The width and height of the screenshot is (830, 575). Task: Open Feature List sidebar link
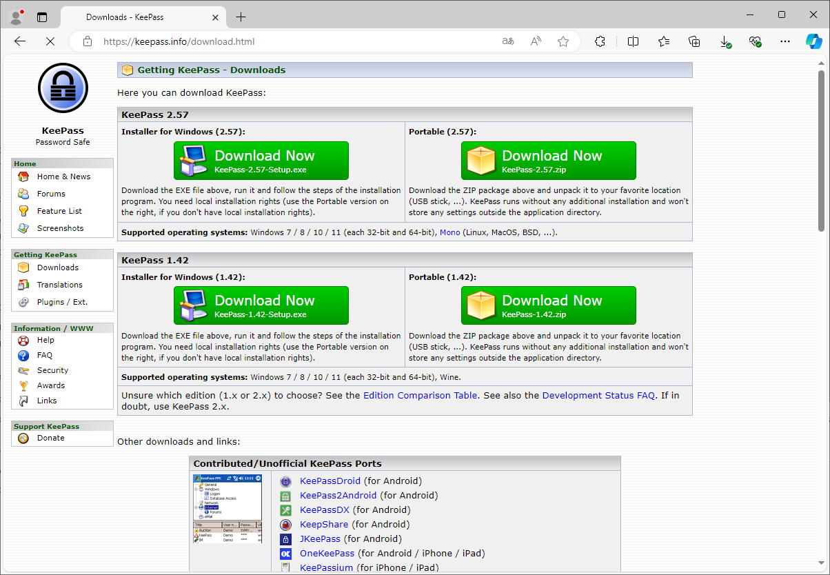[59, 211]
